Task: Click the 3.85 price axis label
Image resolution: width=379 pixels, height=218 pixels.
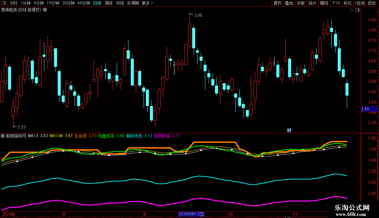Action: point(372,20)
